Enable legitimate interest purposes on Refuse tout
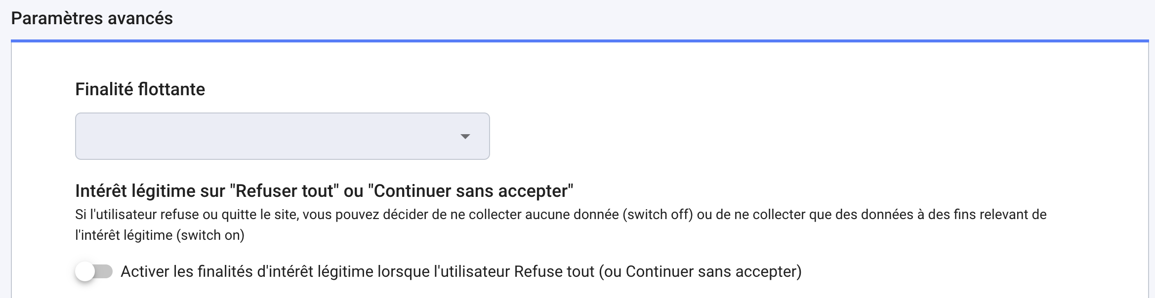 (x=93, y=271)
